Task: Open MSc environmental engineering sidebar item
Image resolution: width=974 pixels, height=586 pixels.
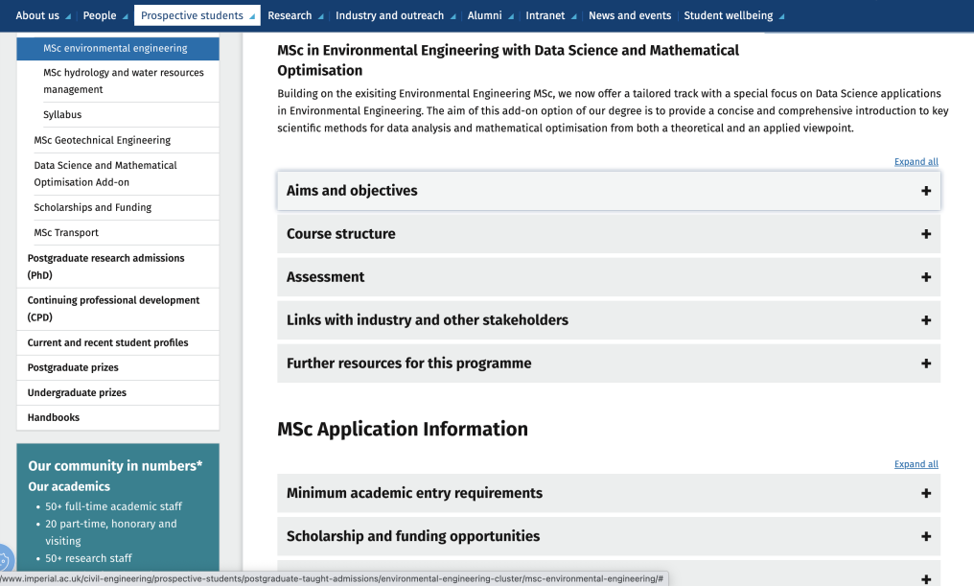Action: coord(118,49)
